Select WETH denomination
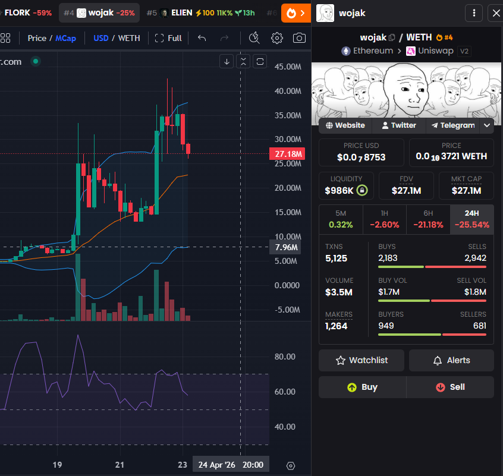This screenshot has width=503, height=476. 129,38
